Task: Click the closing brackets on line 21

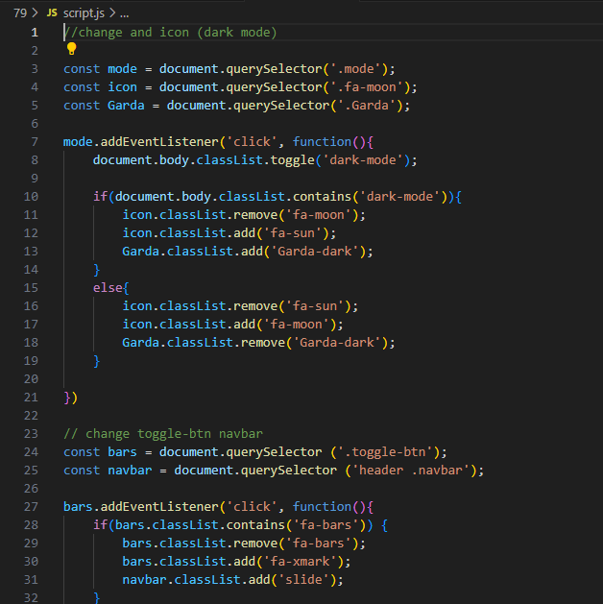Action: [70, 398]
